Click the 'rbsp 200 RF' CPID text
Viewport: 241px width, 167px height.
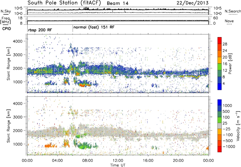[40, 30]
